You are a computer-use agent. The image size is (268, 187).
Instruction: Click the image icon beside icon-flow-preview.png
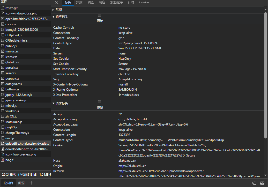[3, 154]
